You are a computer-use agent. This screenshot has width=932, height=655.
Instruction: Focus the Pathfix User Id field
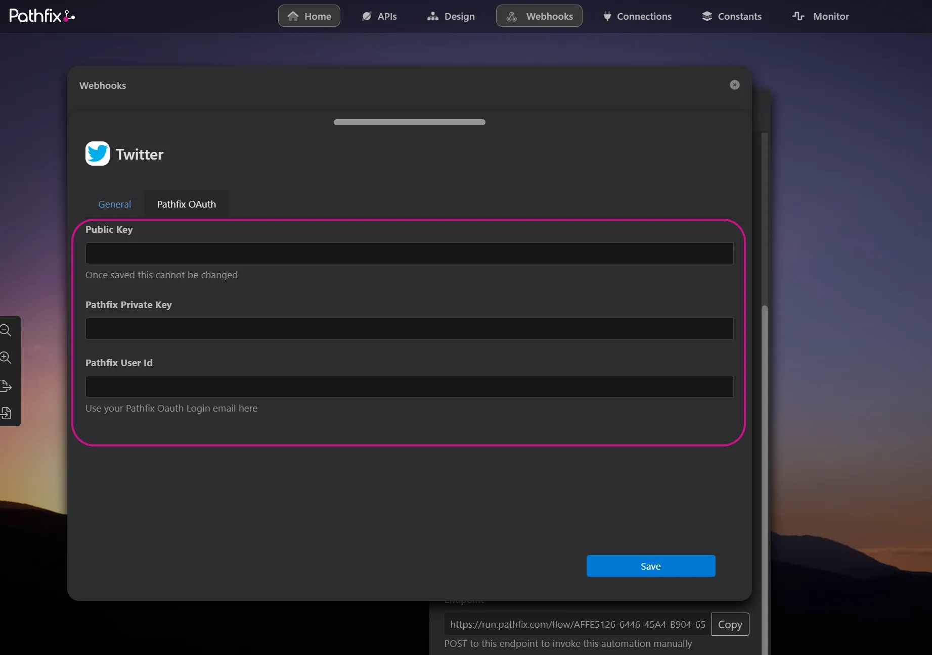tap(409, 386)
